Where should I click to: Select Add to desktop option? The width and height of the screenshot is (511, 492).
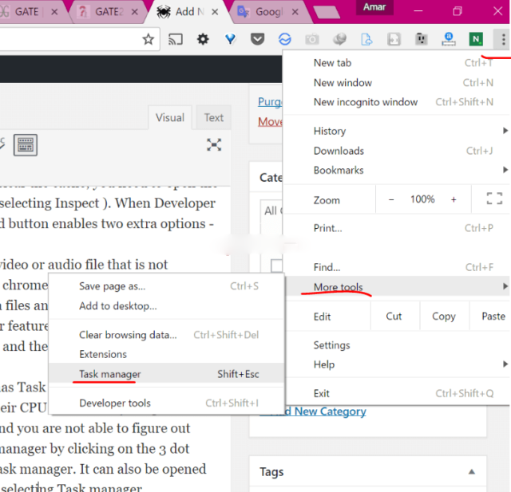[x=166, y=306]
